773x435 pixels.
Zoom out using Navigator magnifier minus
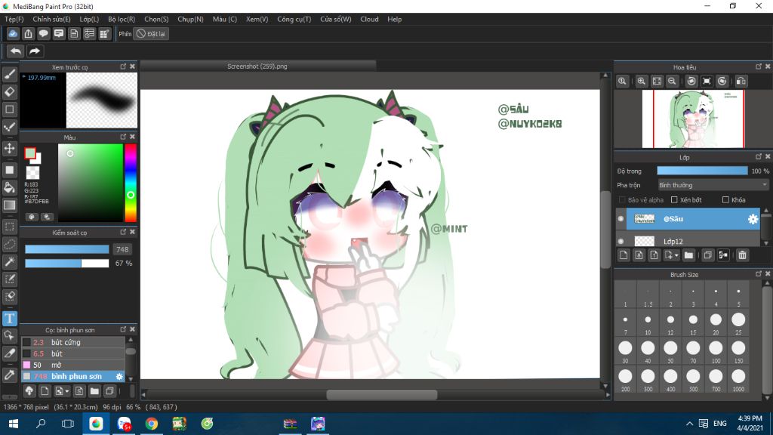pyautogui.click(x=671, y=82)
